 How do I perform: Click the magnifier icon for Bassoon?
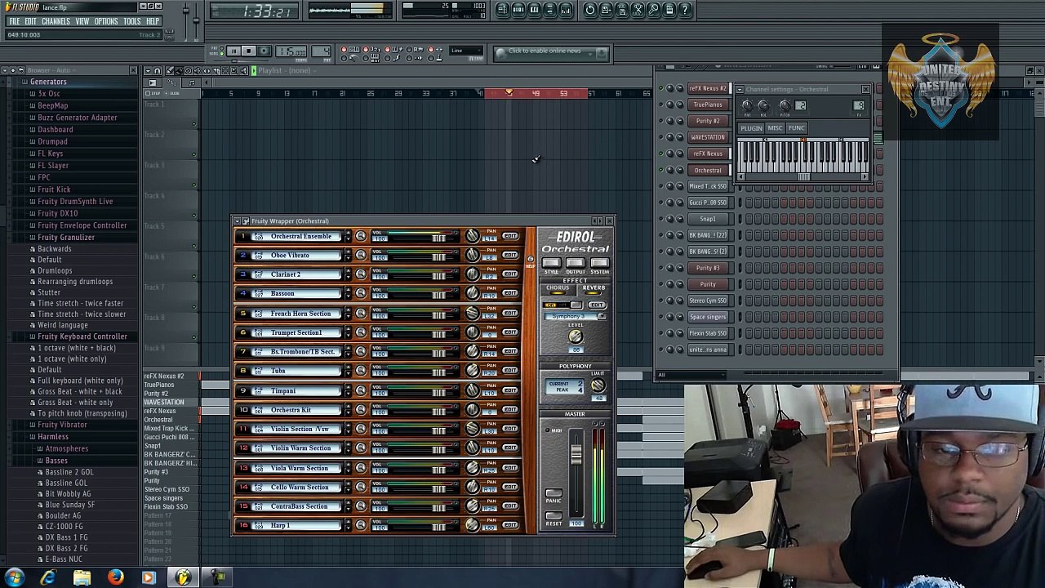[361, 293]
